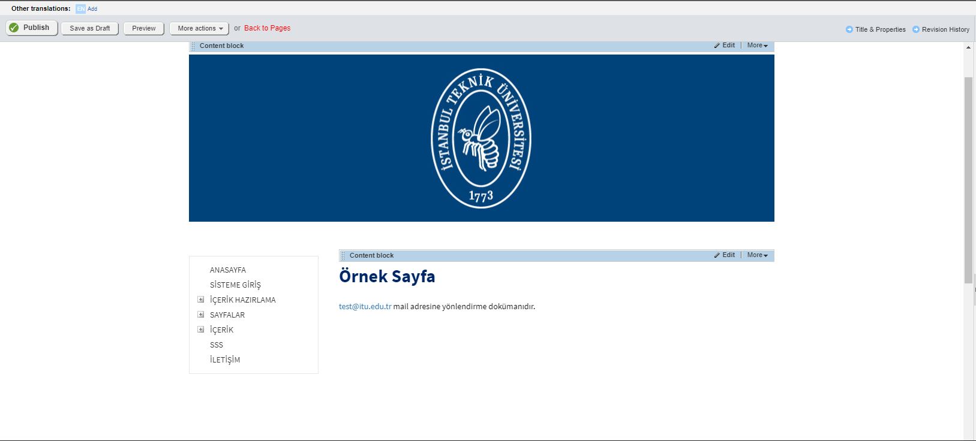
Task: Save page as draft
Action: coord(90,29)
